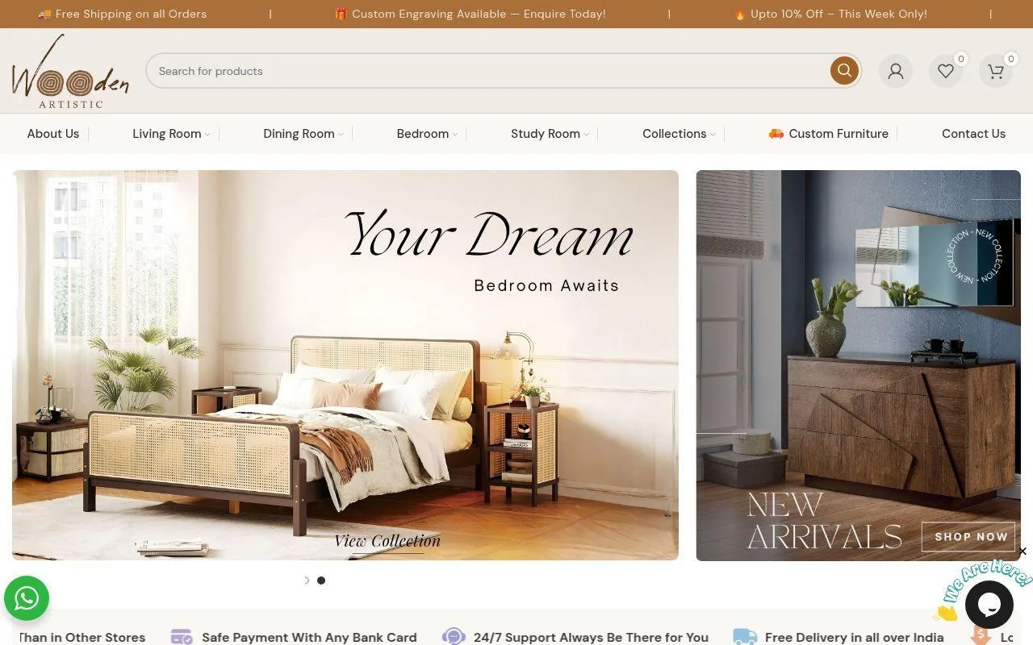
Task: Expand the Collections dropdown arrow
Action: coord(713,135)
